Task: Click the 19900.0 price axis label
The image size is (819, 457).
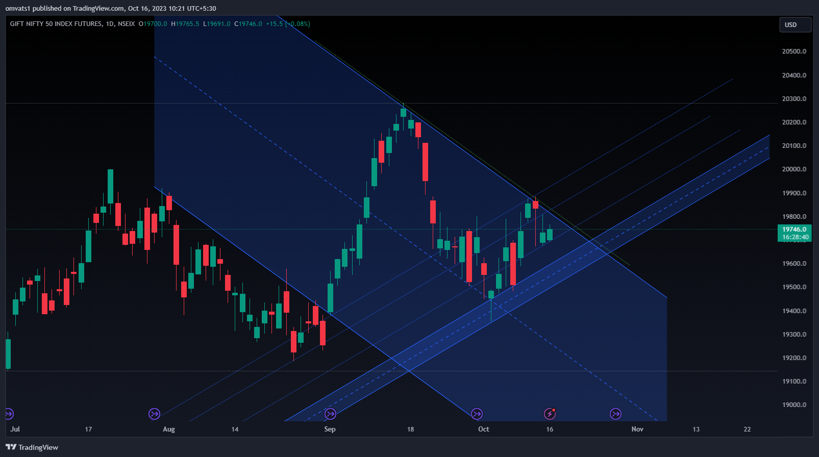Action: coord(794,193)
